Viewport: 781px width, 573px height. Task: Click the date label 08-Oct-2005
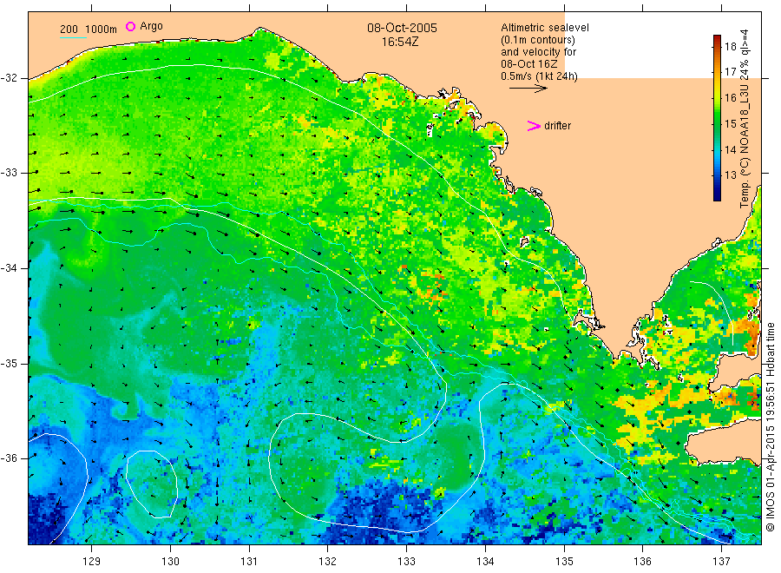click(x=402, y=28)
